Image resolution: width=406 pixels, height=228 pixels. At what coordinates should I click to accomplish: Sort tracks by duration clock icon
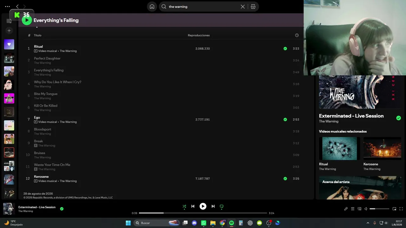297,35
